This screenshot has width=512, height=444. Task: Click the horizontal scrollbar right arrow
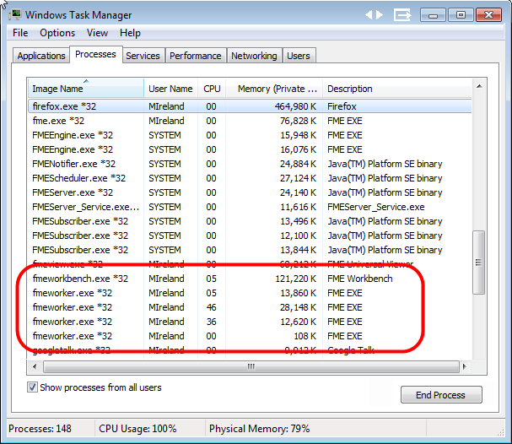tap(464, 366)
